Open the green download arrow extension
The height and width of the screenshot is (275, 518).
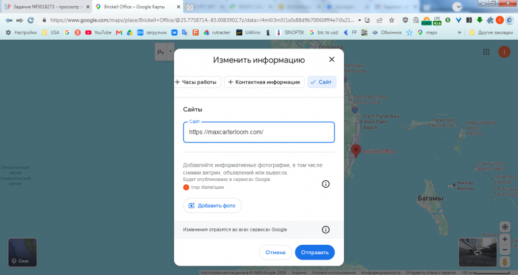pyautogui.click(x=480, y=20)
